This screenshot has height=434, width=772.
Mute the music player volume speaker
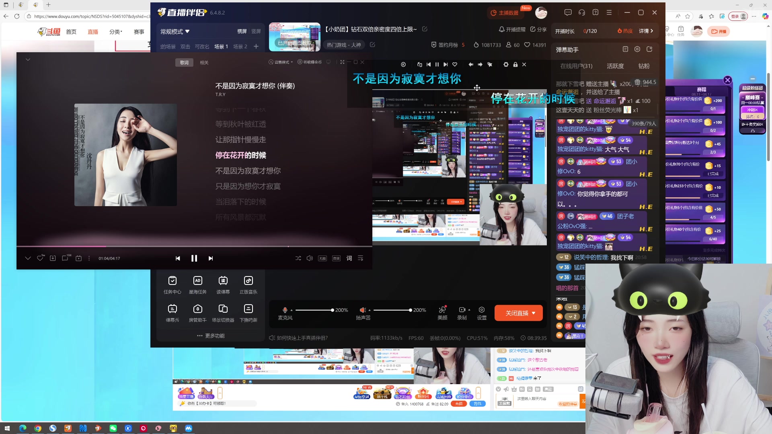[x=310, y=258]
